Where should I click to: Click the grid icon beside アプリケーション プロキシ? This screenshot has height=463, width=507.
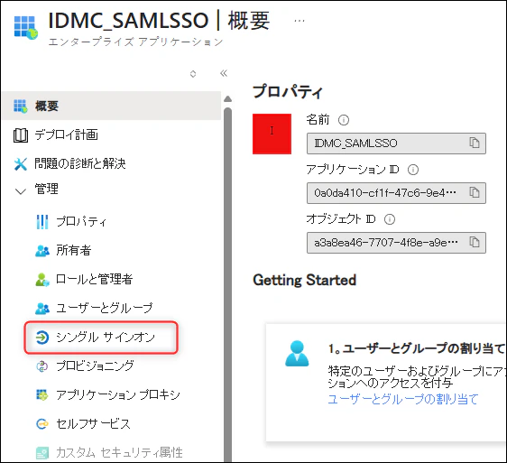coord(42,394)
